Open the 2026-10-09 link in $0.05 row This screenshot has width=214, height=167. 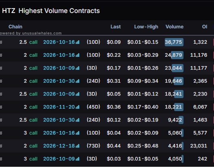[x=59, y=94]
